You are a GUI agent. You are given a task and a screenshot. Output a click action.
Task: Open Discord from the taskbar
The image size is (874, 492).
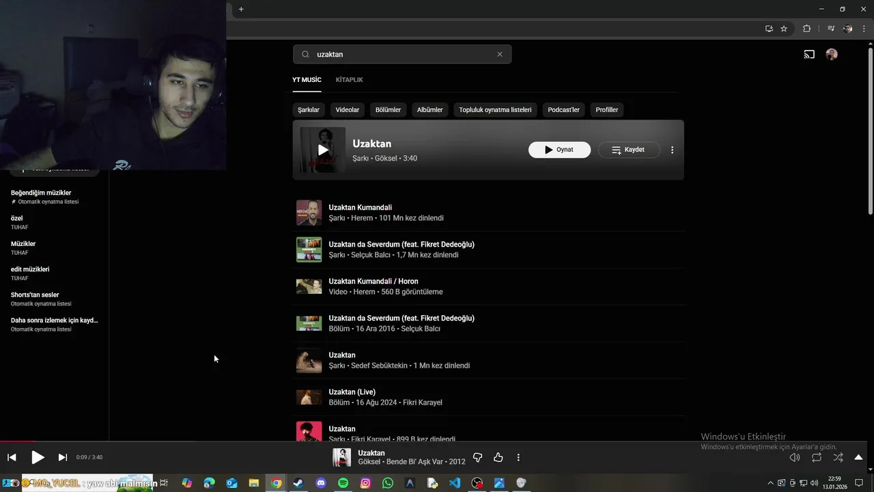(x=321, y=483)
